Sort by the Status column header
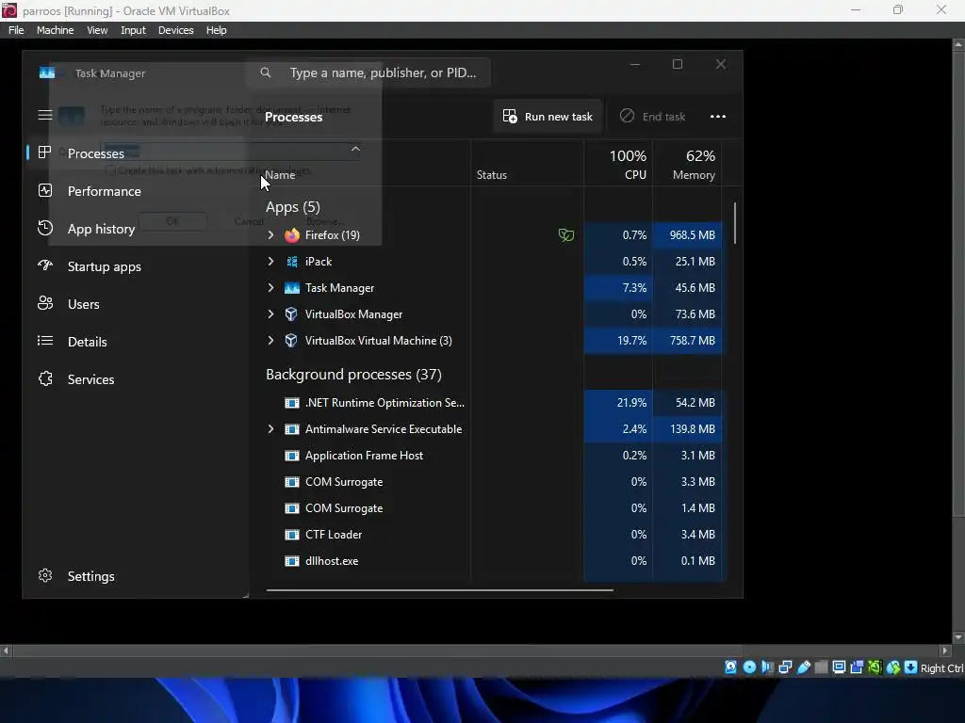The height and width of the screenshot is (723, 965). 492,175
